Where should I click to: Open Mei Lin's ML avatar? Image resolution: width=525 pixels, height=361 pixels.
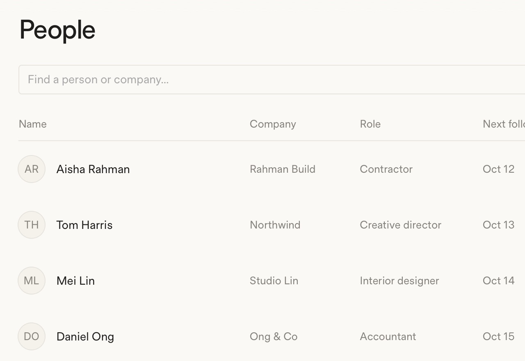tap(32, 281)
